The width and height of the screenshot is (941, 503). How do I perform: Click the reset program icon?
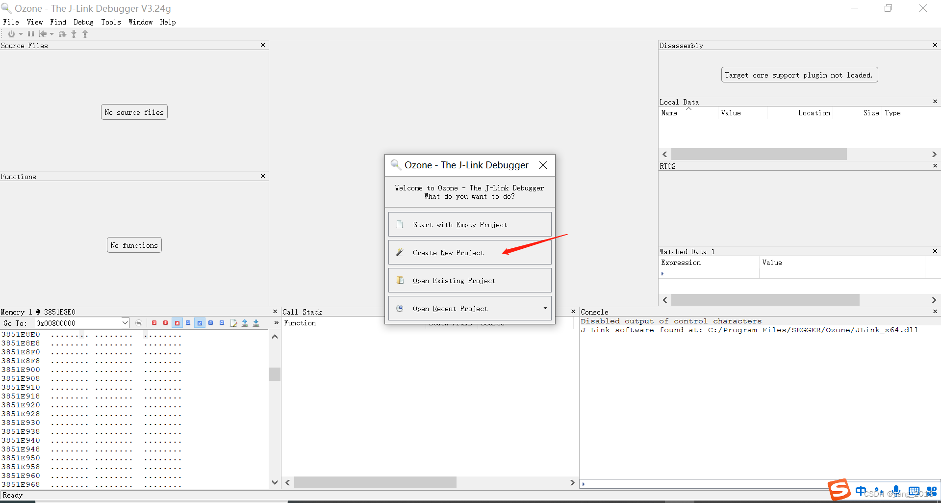[x=43, y=34]
